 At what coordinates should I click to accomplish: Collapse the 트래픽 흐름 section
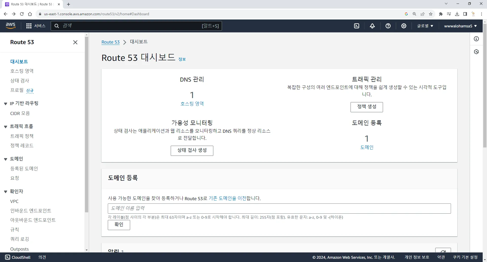click(6, 127)
